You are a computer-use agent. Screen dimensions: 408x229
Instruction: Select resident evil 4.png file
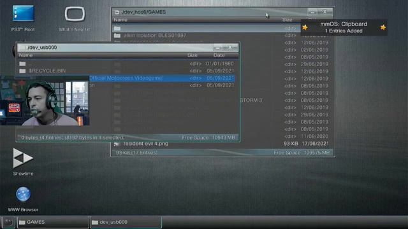[146, 144]
